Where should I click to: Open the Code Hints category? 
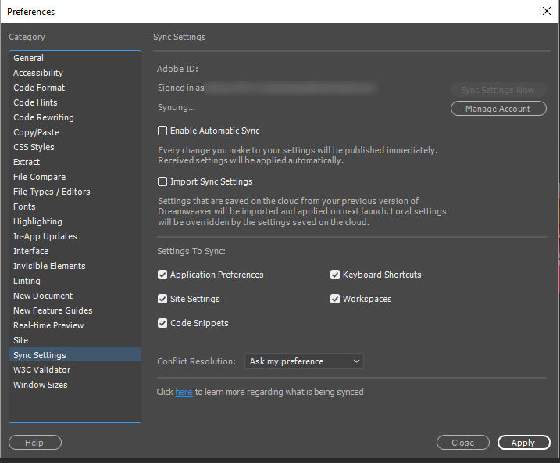click(x=75, y=102)
